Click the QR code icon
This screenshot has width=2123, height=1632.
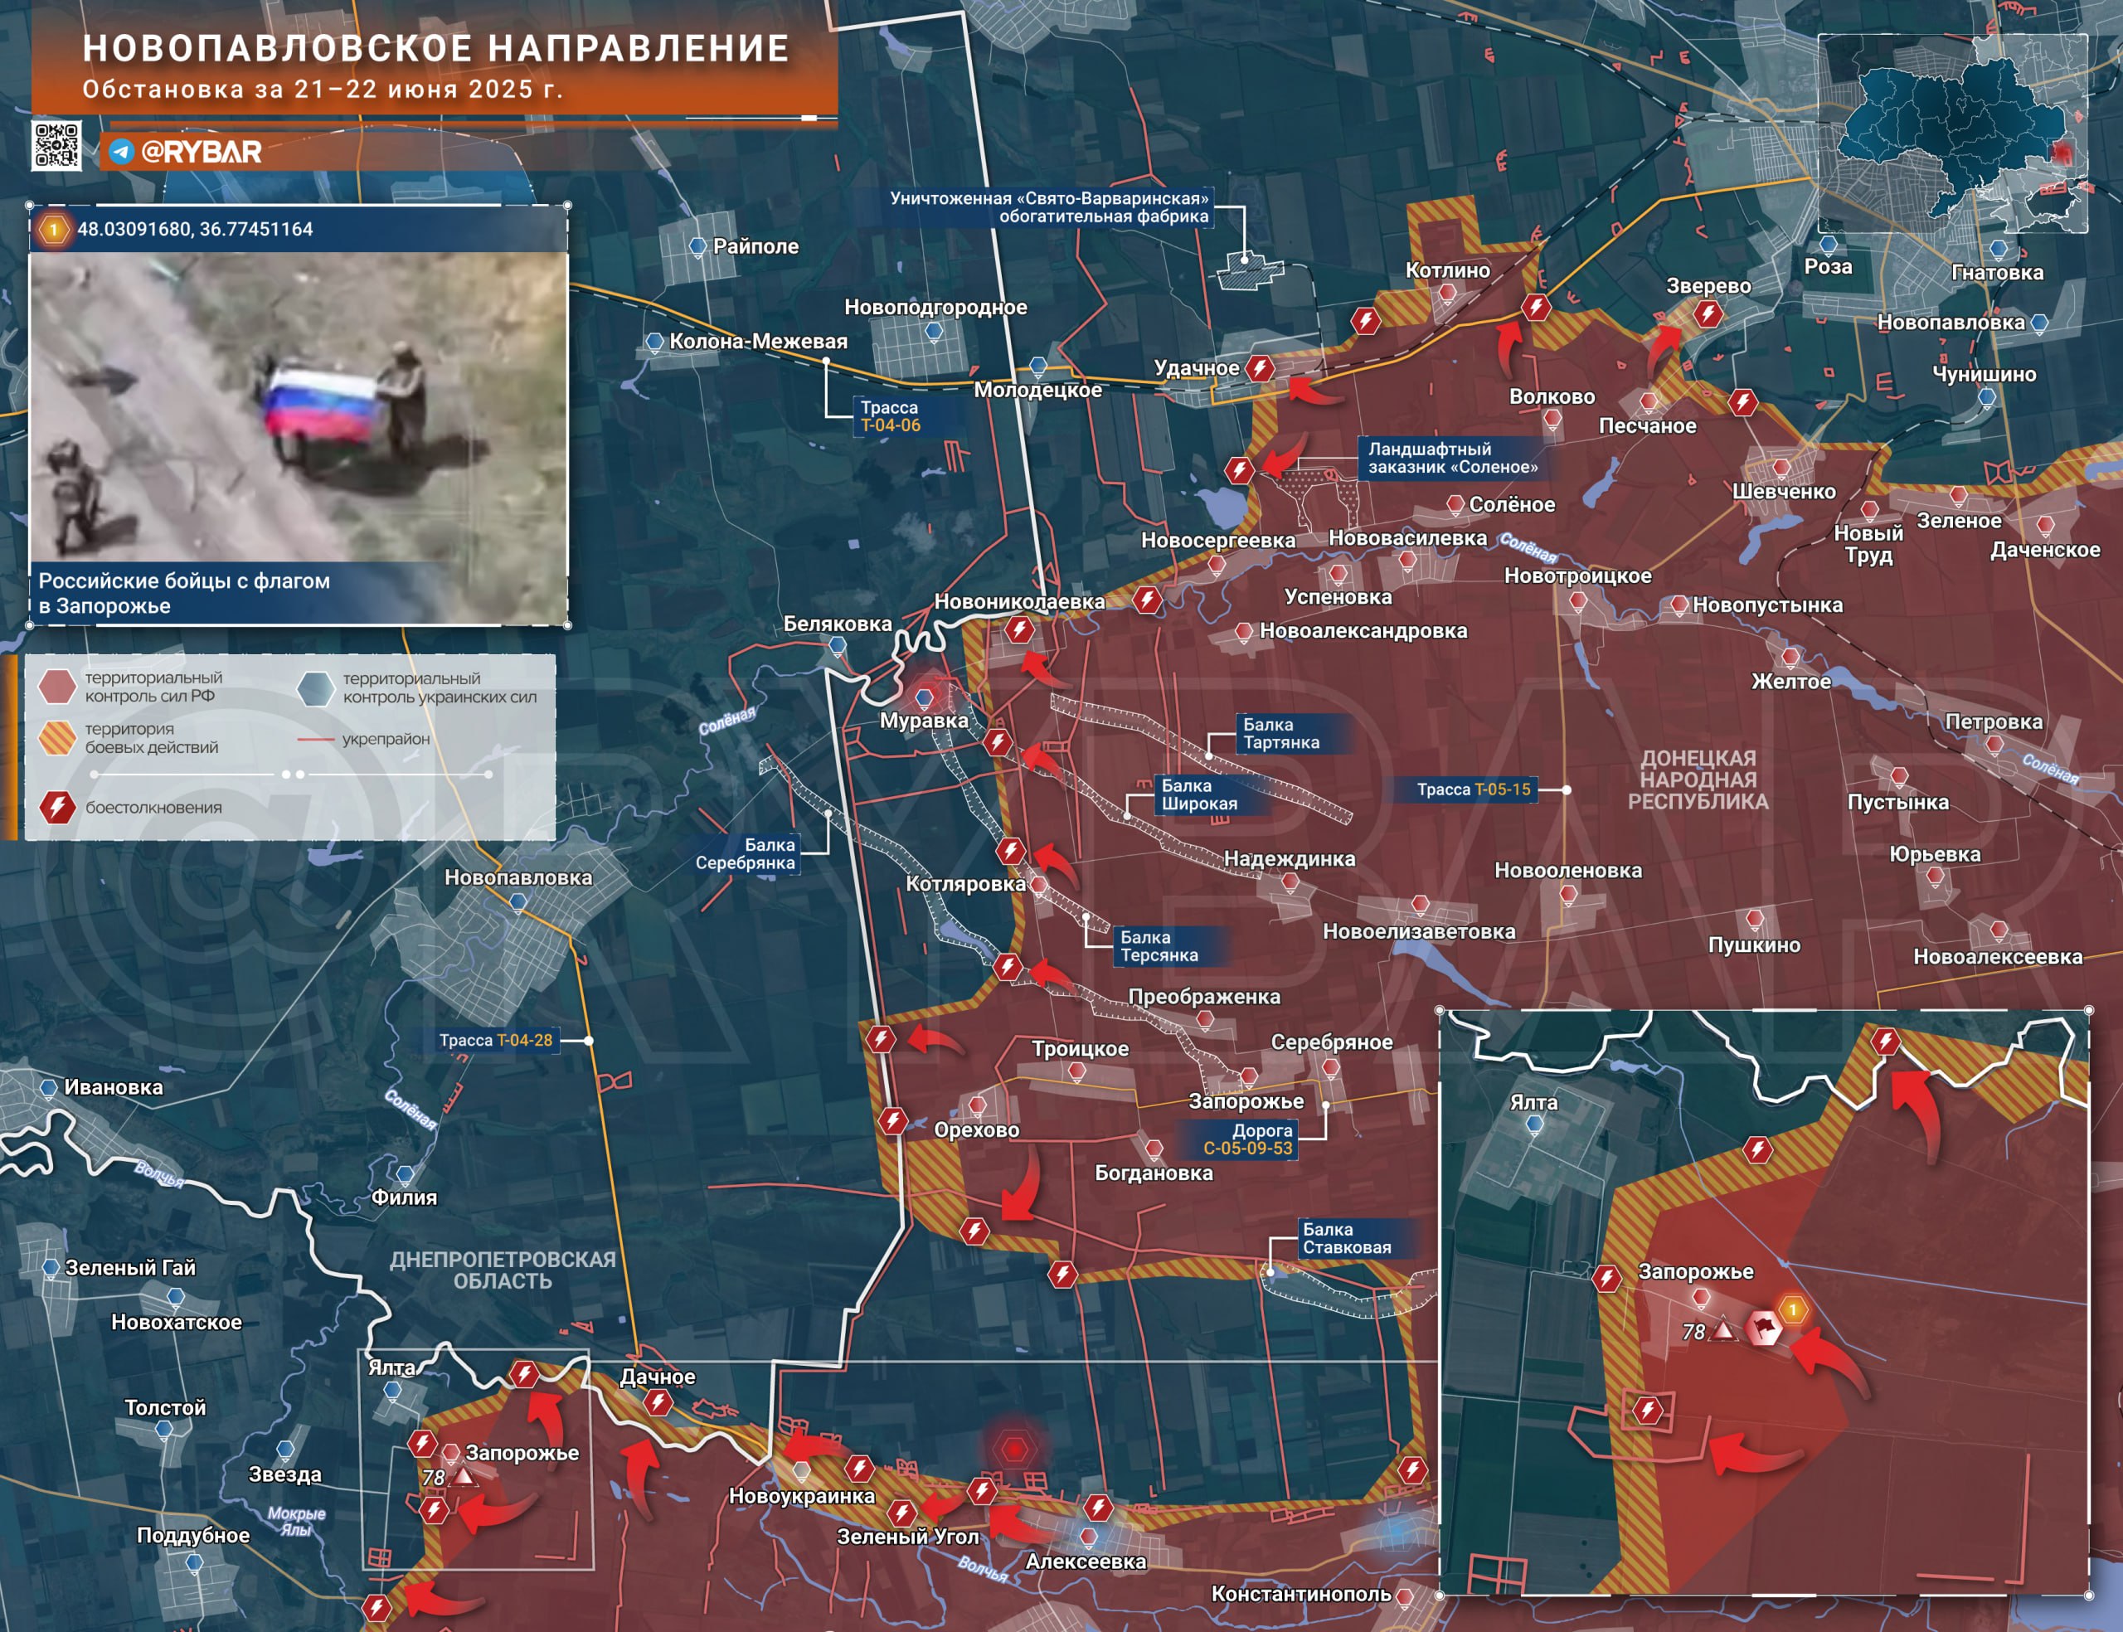point(56,146)
